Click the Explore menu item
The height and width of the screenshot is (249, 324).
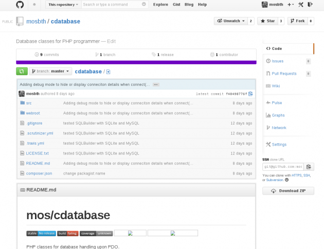coord(160,4)
